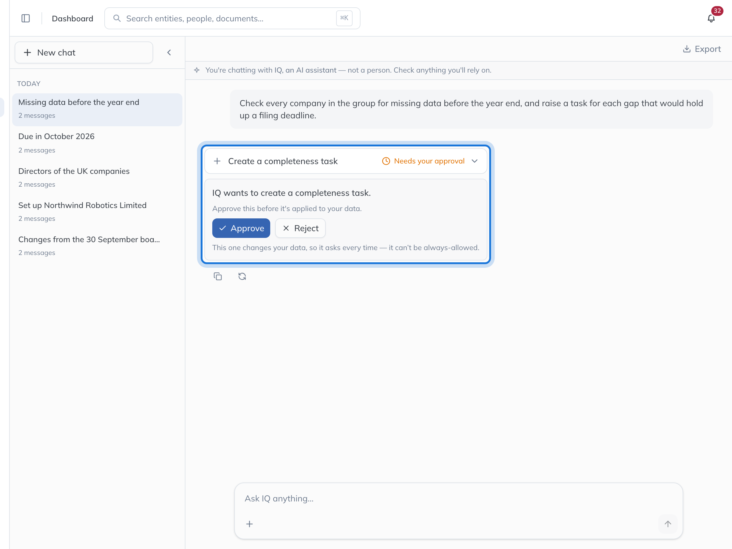Open Set up Northwind Robotics Limited chat

point(97,211)
